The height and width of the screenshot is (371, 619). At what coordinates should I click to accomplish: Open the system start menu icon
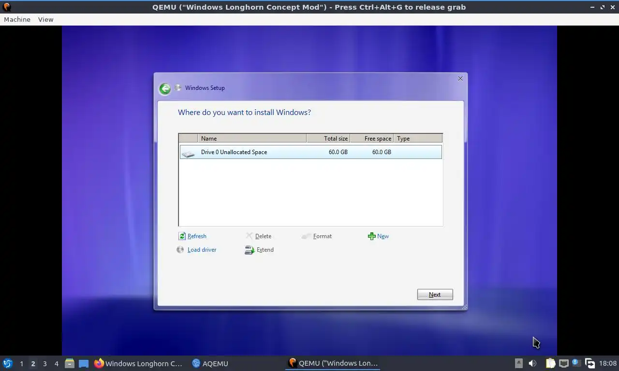(x=8, y=363)
